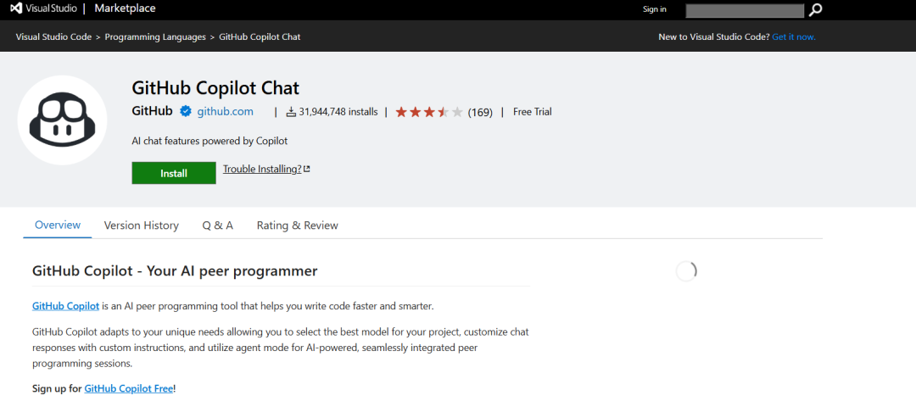Screen dimensions: 916x401
Task: Click the GitHub Copilot Chat extension logo
Action: tap(62, 120)
